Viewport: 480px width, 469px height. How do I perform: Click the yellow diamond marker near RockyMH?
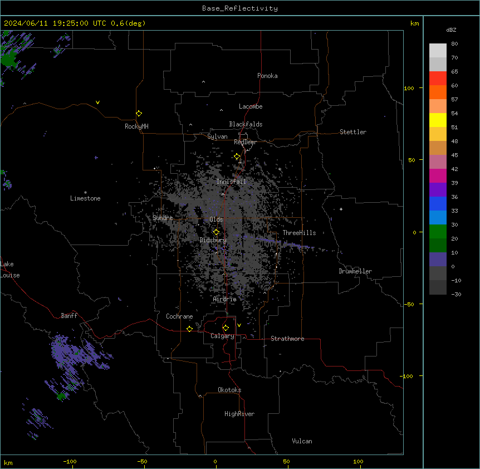(x=139, y=114)
